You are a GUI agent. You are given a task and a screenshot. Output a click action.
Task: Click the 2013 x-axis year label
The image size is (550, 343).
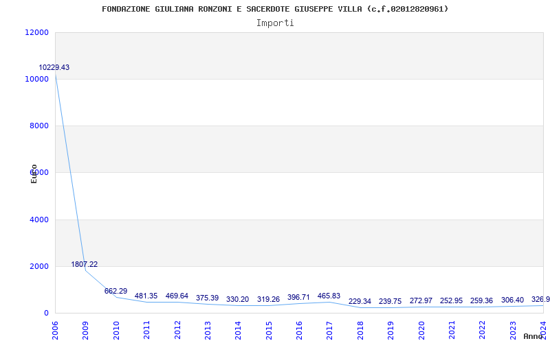coord(208,331)
